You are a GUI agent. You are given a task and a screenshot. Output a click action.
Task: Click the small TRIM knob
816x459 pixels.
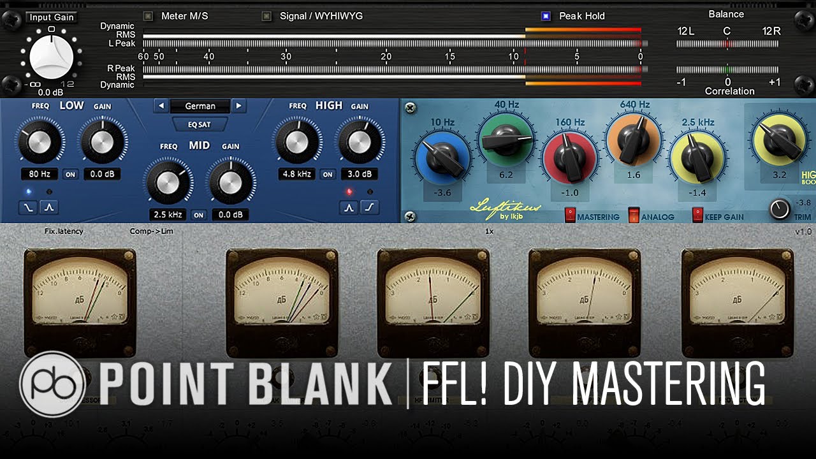pyautogui.click(x=779, y=209)
